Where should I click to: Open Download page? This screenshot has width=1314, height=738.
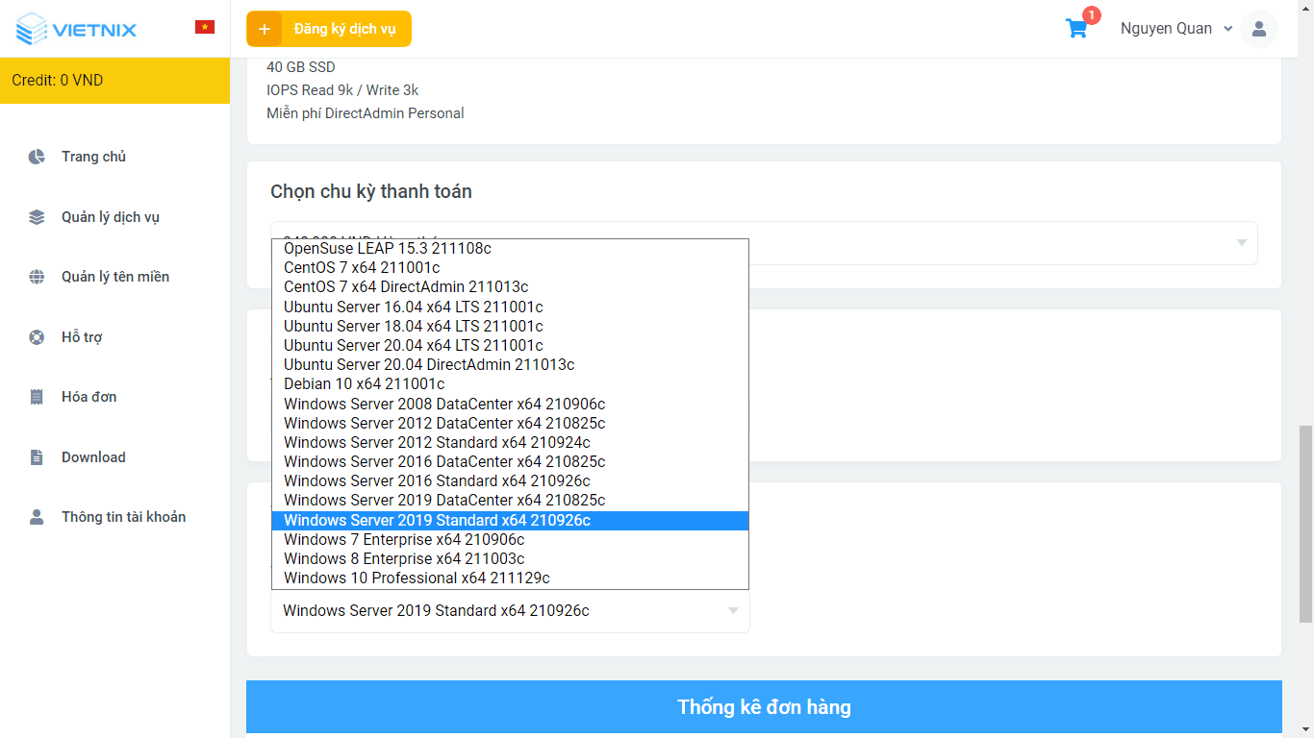tap(93, 457)
